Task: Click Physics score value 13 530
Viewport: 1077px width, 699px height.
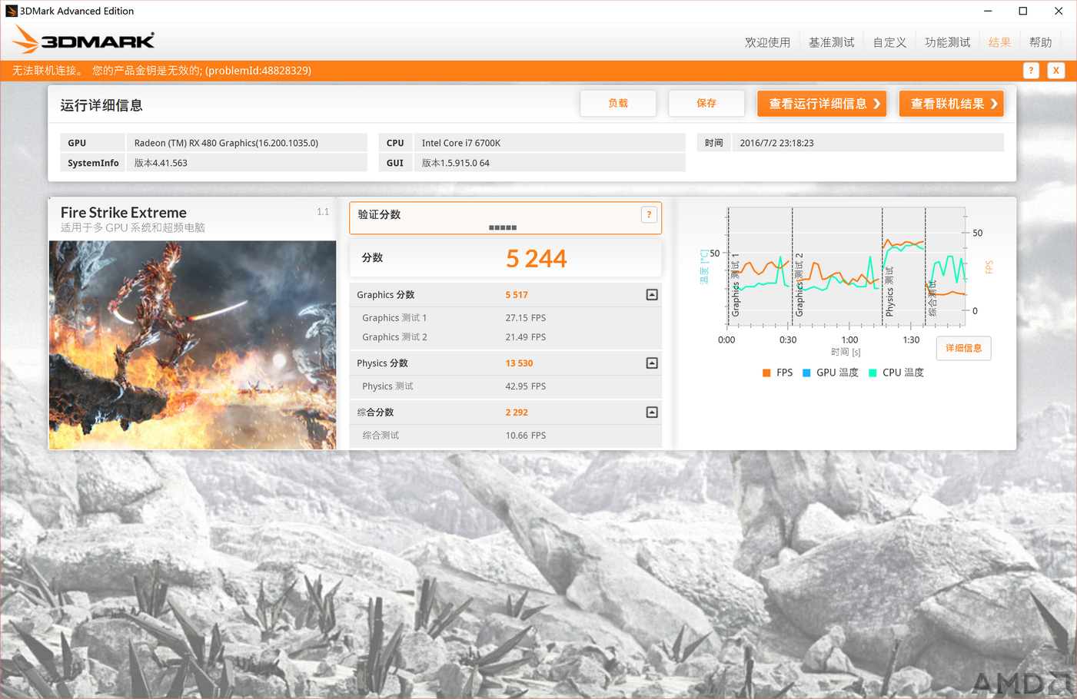Action: 519,363
